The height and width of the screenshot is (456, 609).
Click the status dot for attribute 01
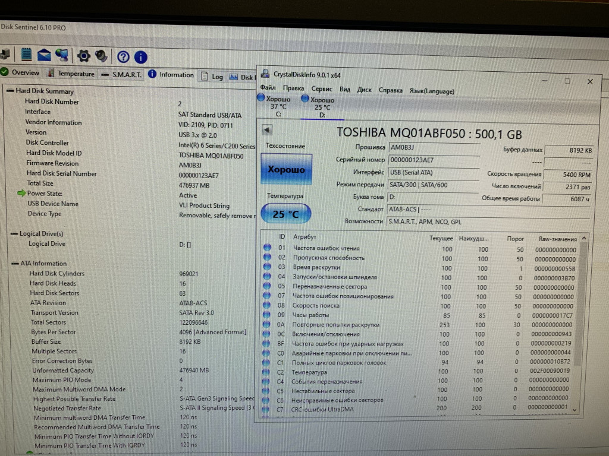267,247
